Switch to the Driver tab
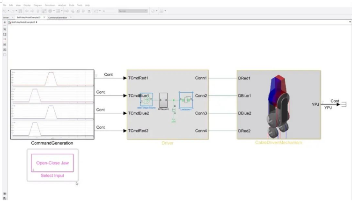 tap(6, 17)
